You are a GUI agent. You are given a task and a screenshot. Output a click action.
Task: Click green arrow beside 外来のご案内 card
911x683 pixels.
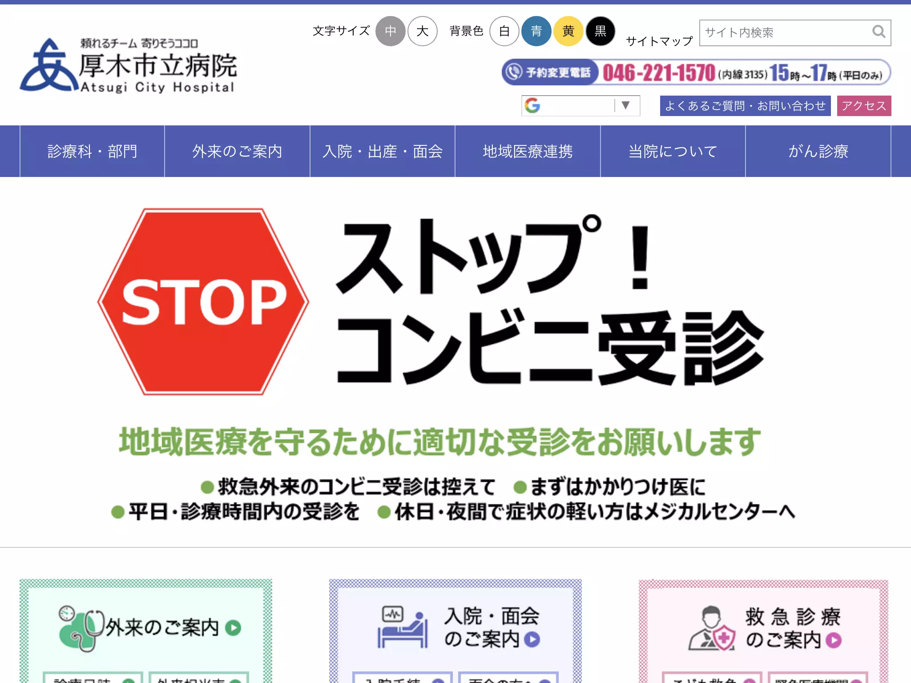(x=233, y=628)
